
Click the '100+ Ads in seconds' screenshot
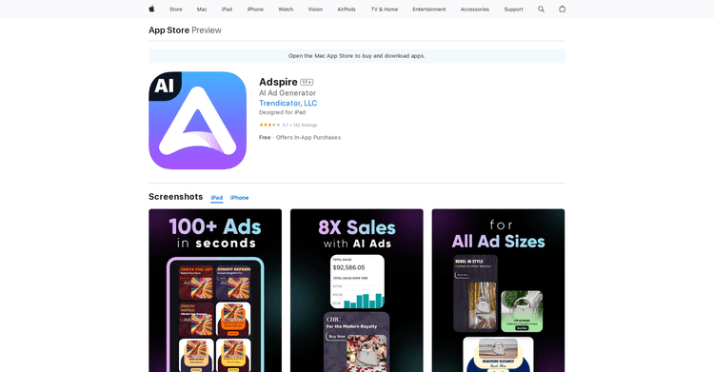pyautogui.click(x=215, y=290)
